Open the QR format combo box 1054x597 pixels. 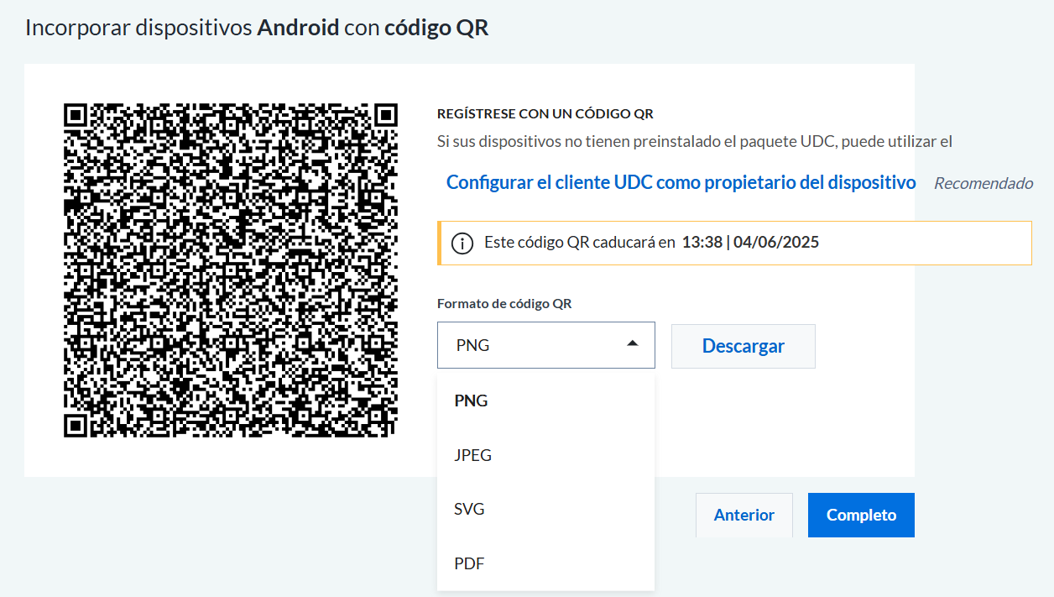pos(545,346)
